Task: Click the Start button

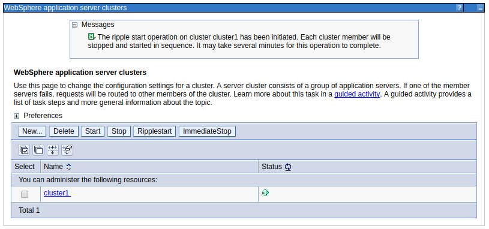Action: 92,131
